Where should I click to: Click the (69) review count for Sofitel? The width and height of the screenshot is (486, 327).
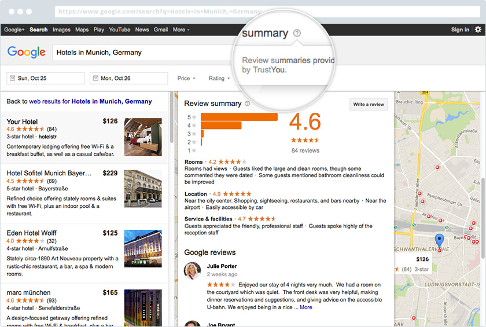[x=51, y=181]
